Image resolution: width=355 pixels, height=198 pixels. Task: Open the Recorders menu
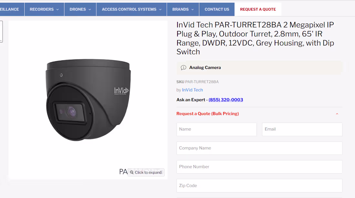[44, 9]
